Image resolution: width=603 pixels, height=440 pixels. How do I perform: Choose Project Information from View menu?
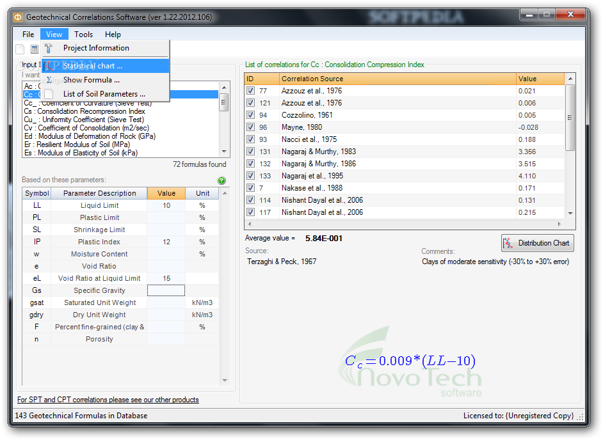click(105, 48)
